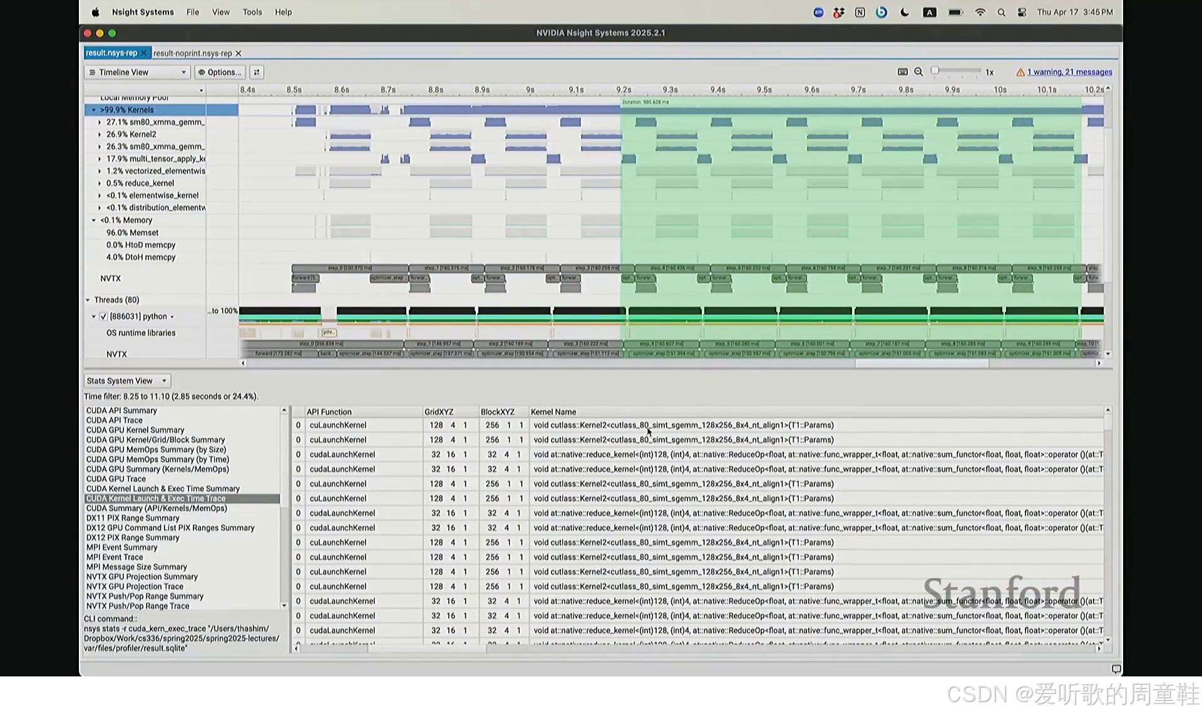Click the Options... button

(220, 72)
